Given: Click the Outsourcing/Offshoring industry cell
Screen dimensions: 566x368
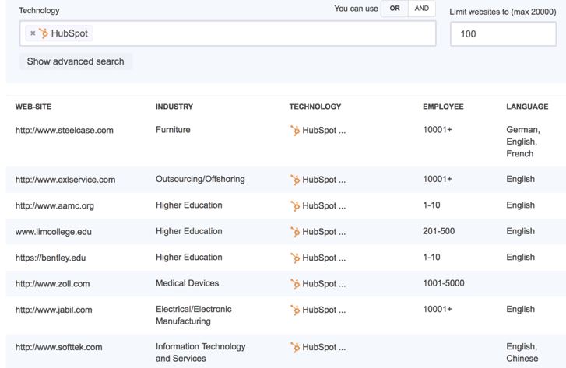Looking at the screenshot, I should (x=200, y=179).
